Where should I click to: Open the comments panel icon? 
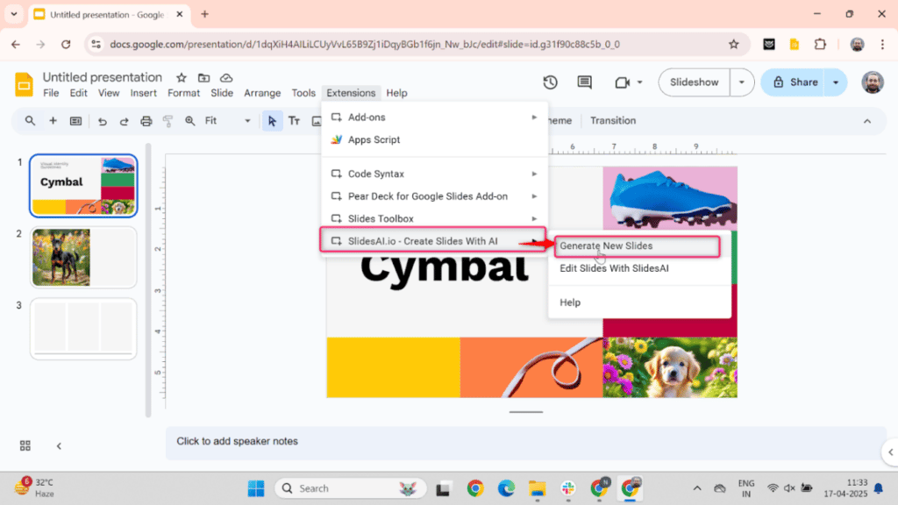[x=584, y=82]
